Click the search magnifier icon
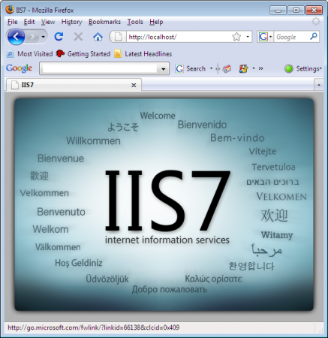This screenshot has height=338, width=328. (x=314, y=37)
